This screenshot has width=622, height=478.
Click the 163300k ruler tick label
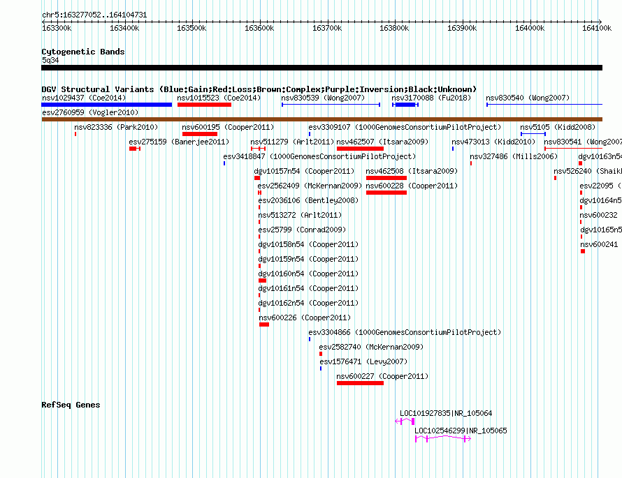(57, 28)
